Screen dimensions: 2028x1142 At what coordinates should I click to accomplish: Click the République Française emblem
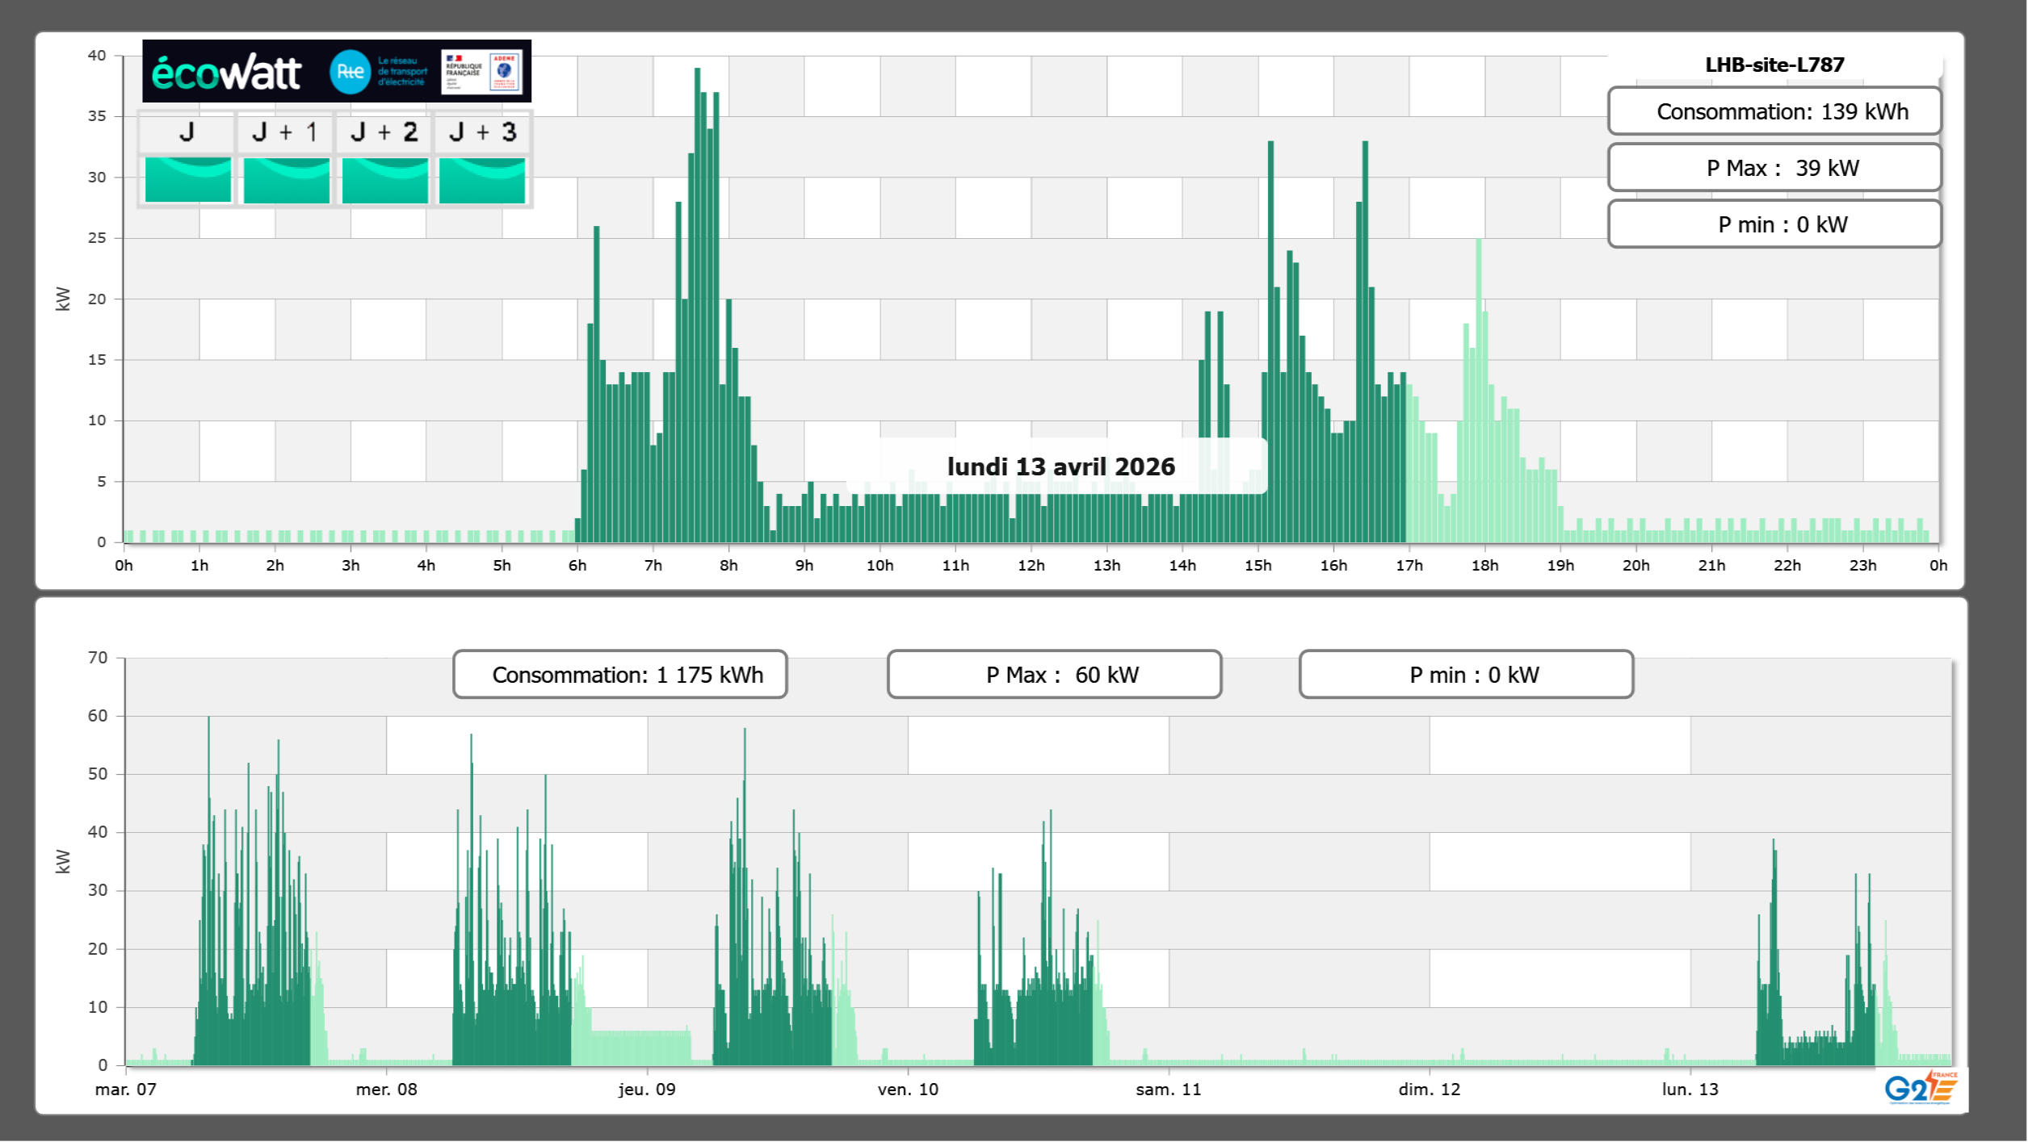pyautogui.click(x=464, y=71)
